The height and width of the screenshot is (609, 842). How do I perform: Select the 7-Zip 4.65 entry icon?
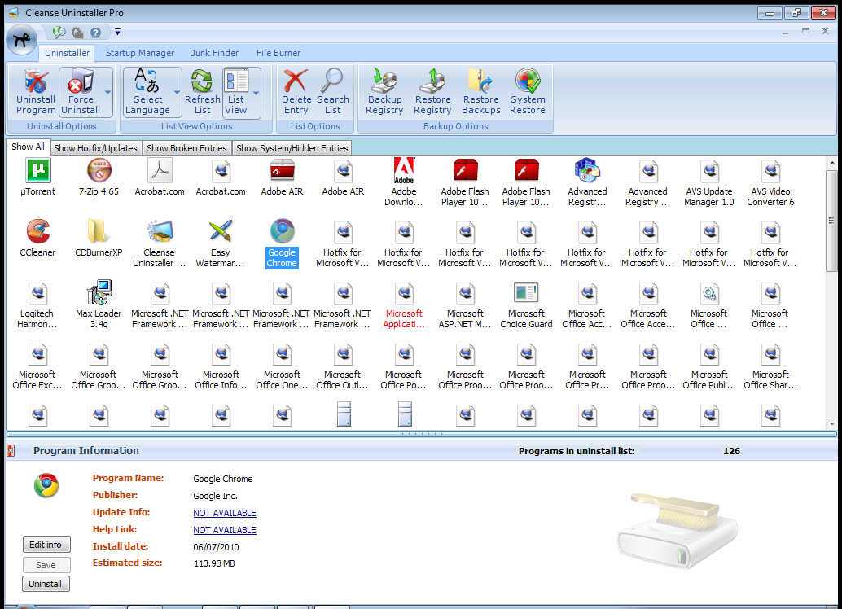tap(99, 171)
